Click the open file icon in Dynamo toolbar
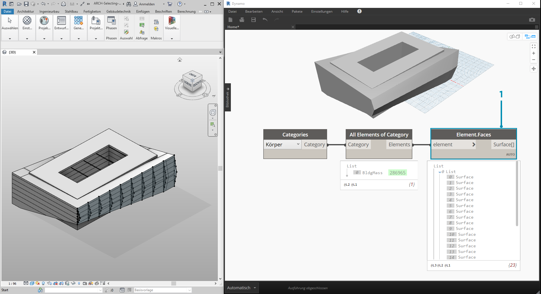 click(242, 20)
